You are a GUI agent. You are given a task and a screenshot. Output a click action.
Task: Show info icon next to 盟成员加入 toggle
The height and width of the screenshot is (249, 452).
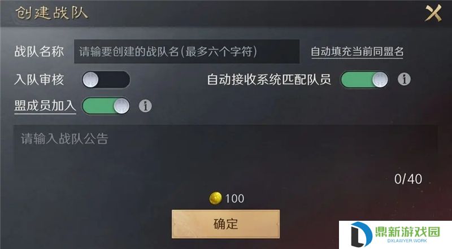145,106
